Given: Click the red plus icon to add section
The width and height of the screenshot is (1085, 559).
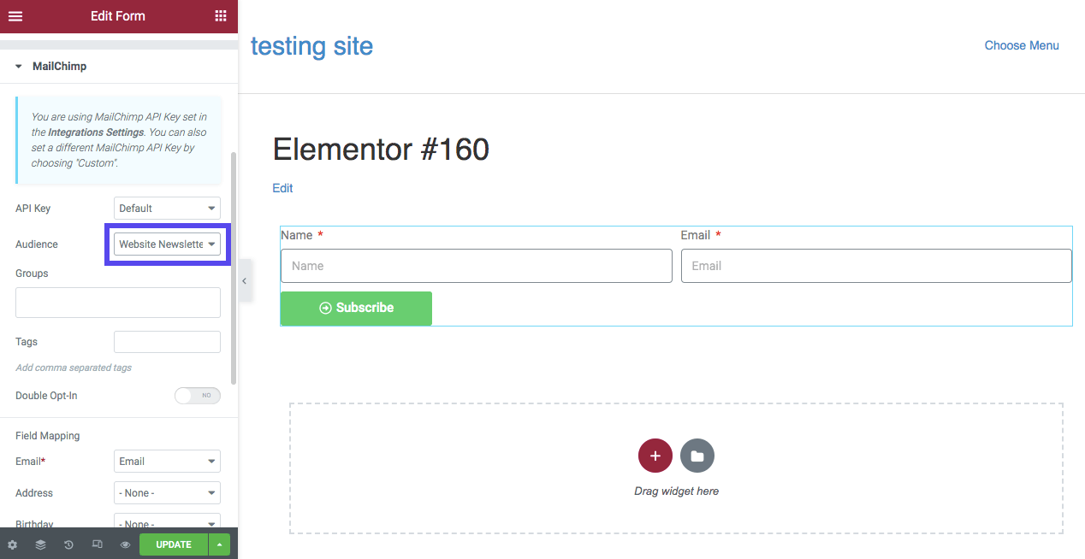Looking at the screenshot, I should pyautogui.click(x=655, y=456).
